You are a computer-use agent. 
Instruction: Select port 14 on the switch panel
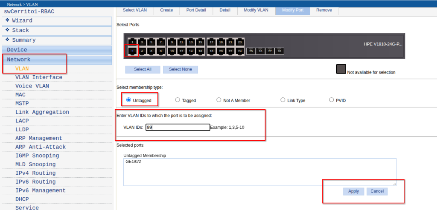point(191,51)
